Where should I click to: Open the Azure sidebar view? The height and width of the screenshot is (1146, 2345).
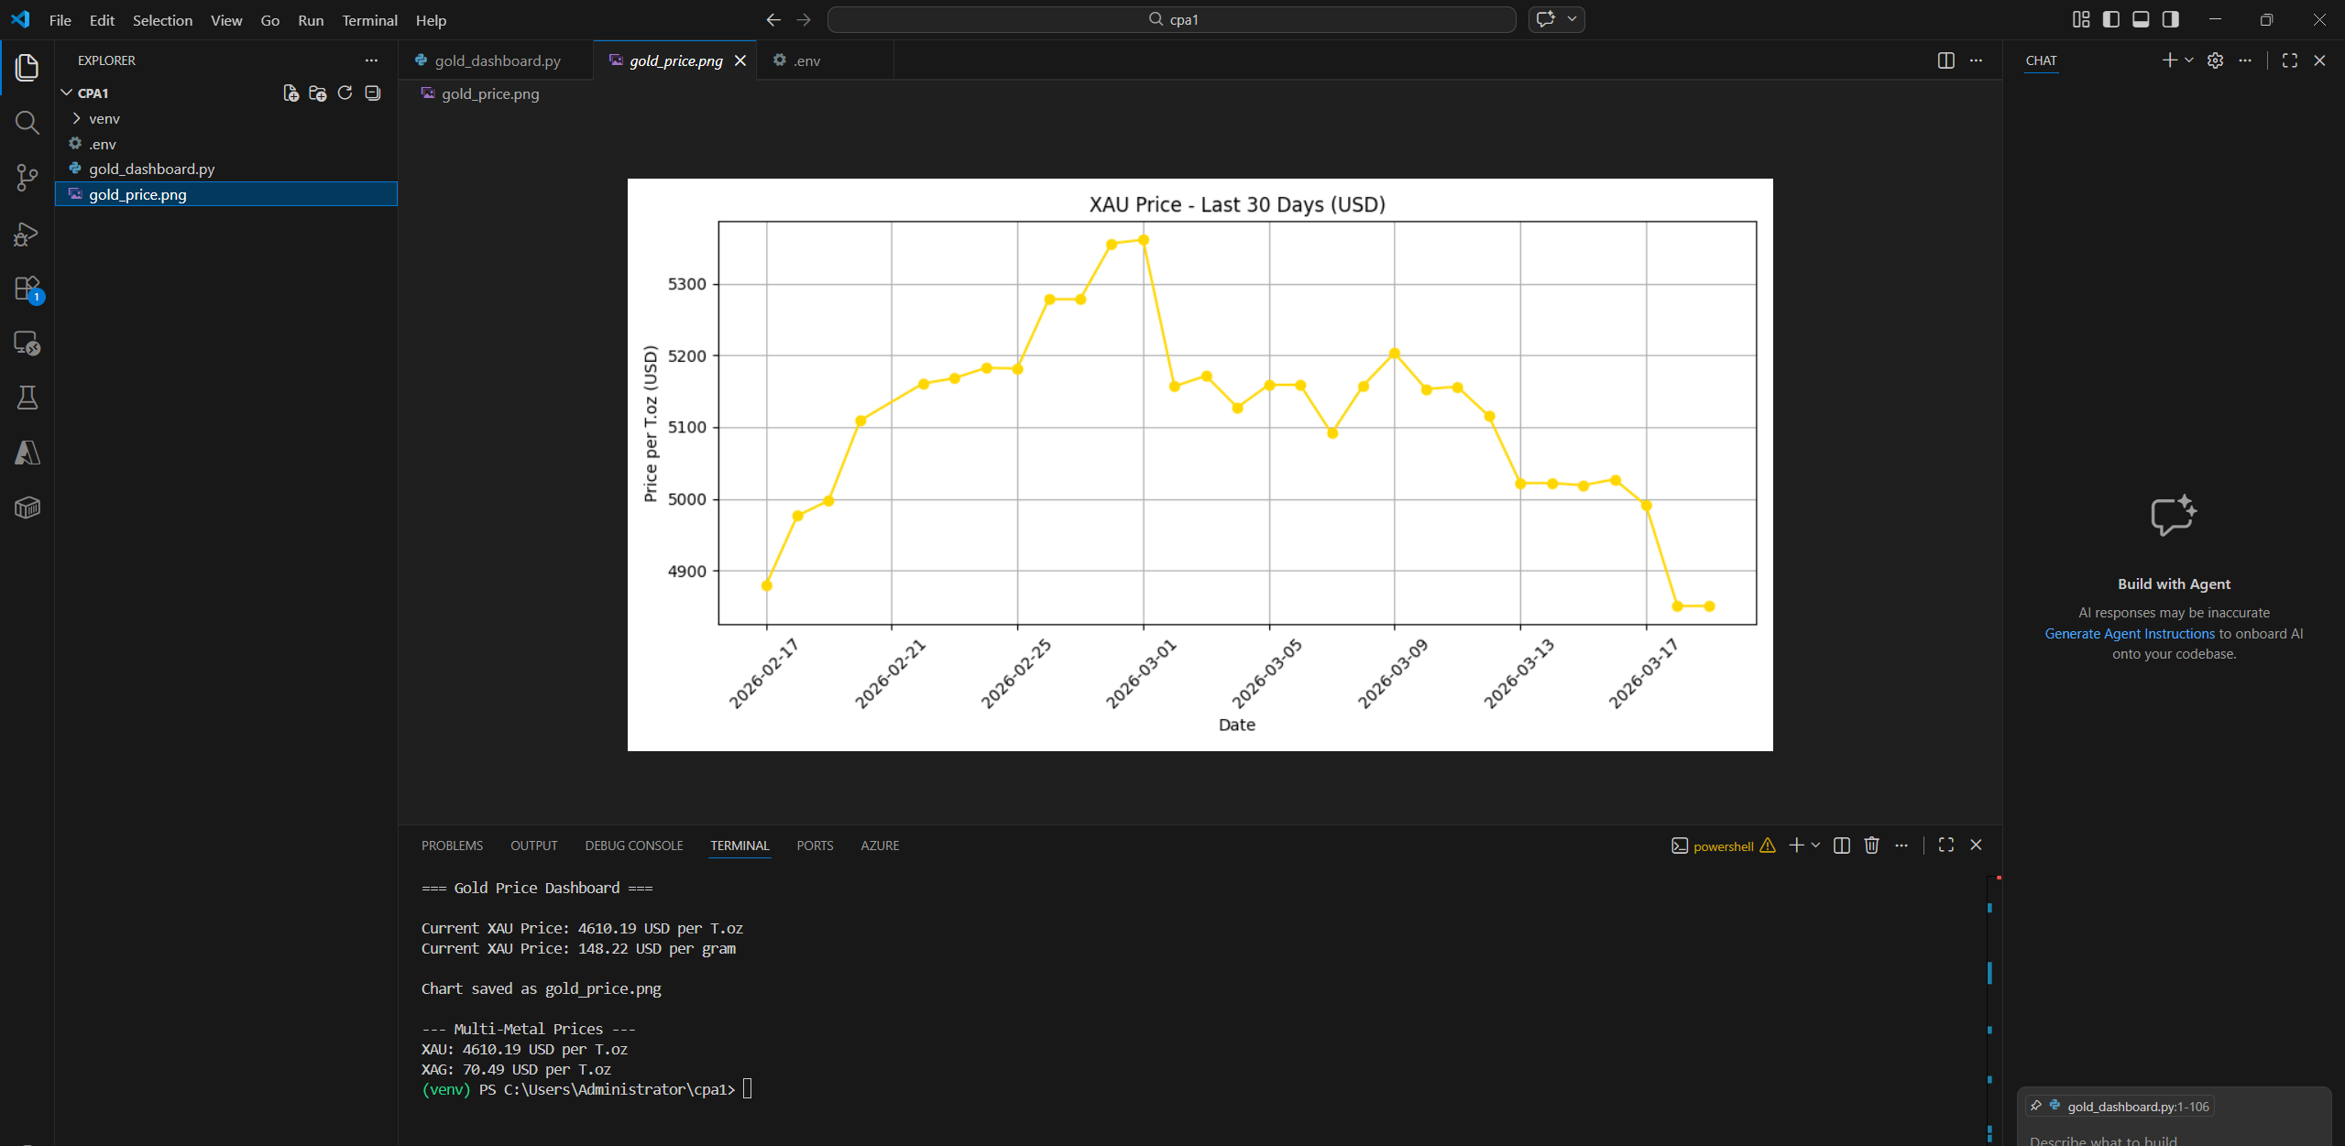point(27,453)
